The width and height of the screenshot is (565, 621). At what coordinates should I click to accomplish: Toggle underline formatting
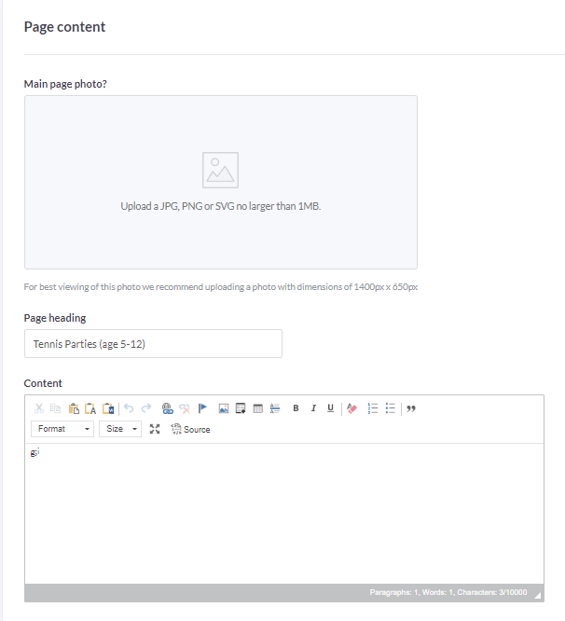[x=330, y=408]
